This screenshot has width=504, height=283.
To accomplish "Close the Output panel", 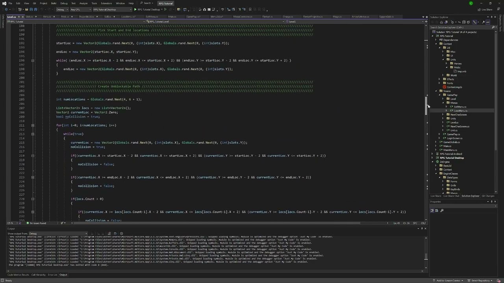I will [425, 228].
